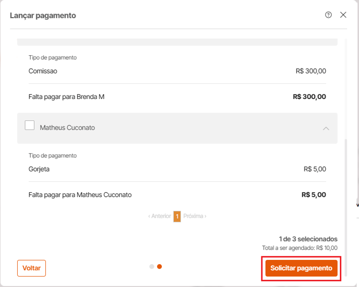Click the Voltar button
The image size is (359, 287).
31,268
